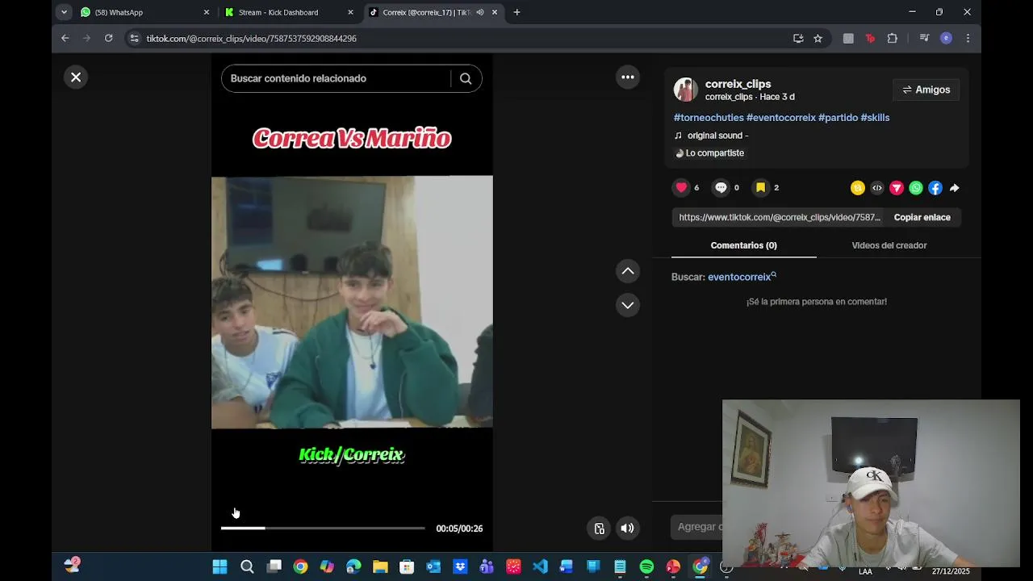Open Task View on the taskbar
Image resolution: width=1033 pixels, height=581 pixels.
[274, 567]
